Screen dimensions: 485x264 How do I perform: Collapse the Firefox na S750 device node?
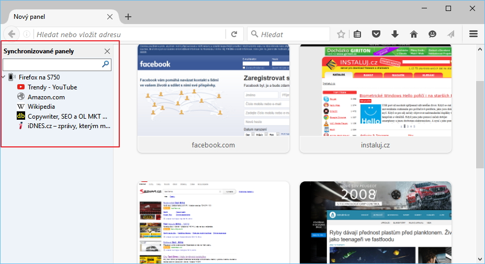[x=4, y=77]
